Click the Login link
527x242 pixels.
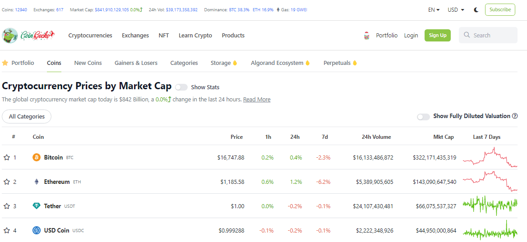(411, 35)
